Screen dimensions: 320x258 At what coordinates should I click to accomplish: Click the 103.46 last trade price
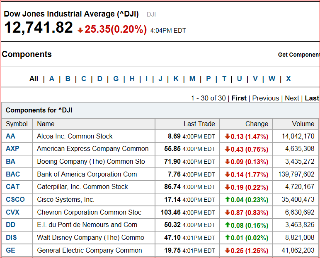click(x=171, y=212)
